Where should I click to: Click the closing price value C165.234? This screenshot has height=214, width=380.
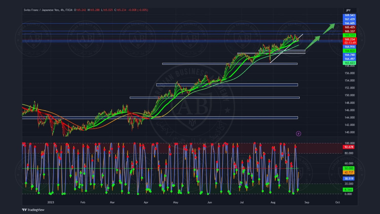[x=120, y=10]
